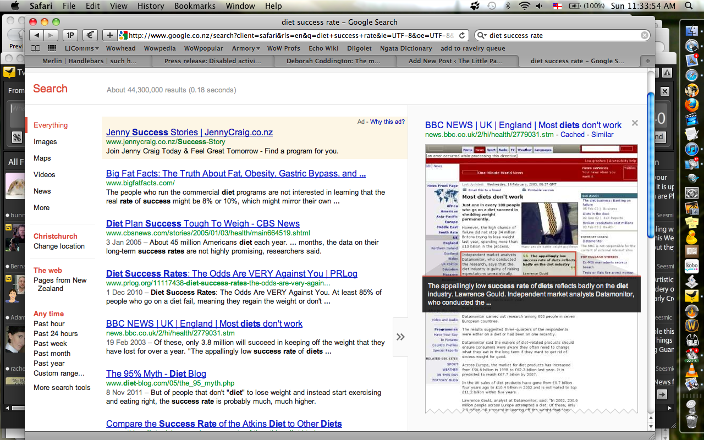Open Top Sites grid icon
Viewport: 704px width, 440px height.
pyautogui.click(x=52, y=48)
